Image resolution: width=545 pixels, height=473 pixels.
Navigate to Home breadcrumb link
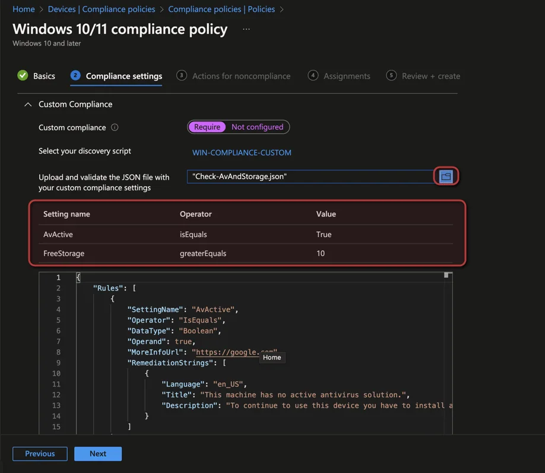24,9
